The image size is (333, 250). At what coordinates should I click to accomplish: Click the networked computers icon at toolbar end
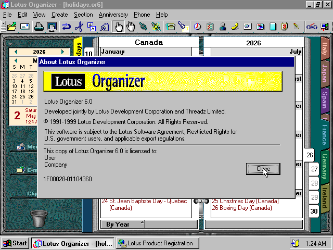(x=324, y=27)
